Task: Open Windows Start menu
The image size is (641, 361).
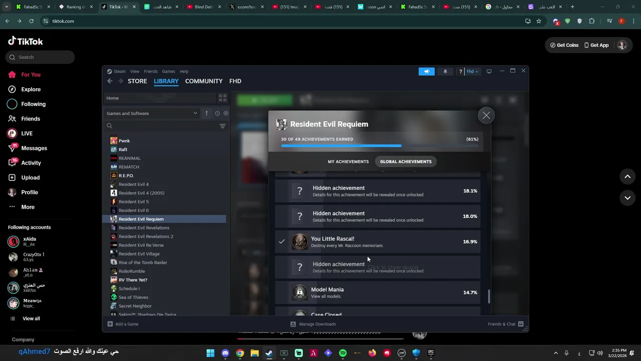Action: click(210, 353)
